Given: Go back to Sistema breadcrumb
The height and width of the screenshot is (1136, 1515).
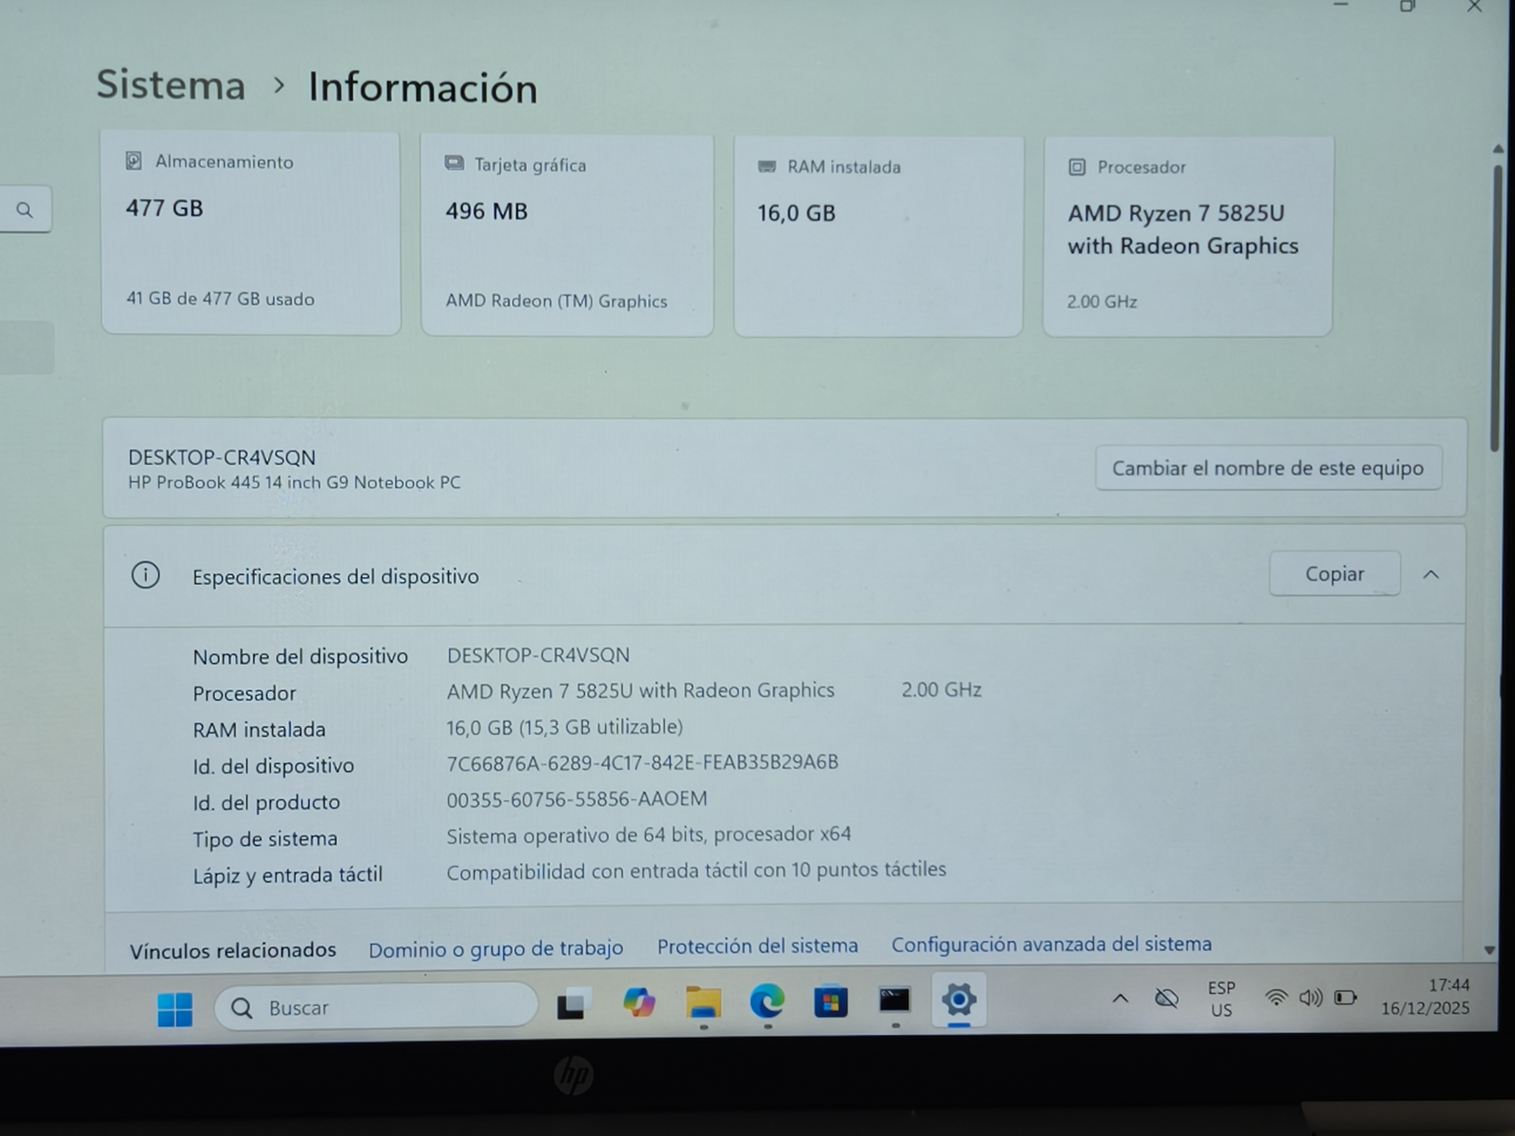Looking at the screenshot, I should pos(171,85).
